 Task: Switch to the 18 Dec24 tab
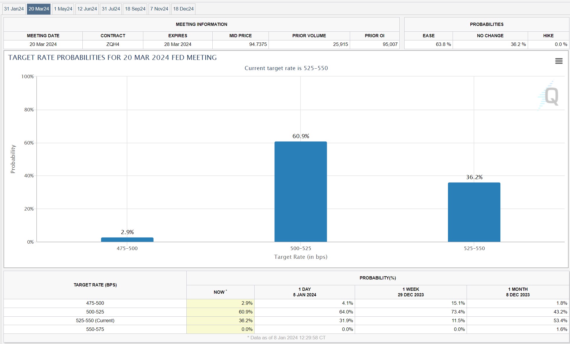[183, 9]
